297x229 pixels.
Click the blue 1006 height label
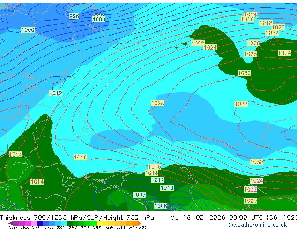[161, 206]
